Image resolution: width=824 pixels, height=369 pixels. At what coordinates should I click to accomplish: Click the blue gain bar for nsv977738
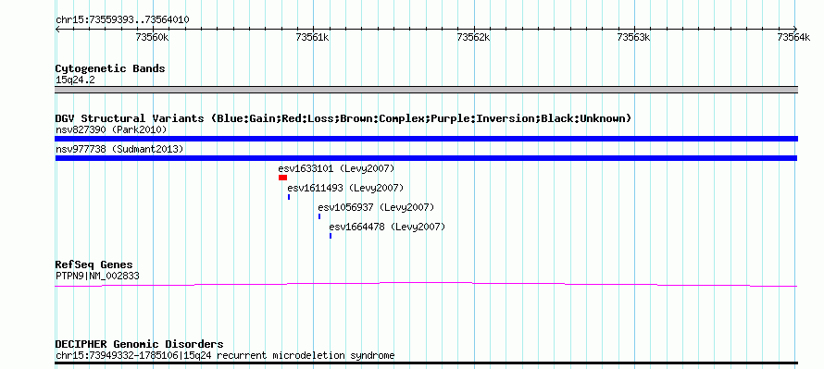click(x=426, y=158)
